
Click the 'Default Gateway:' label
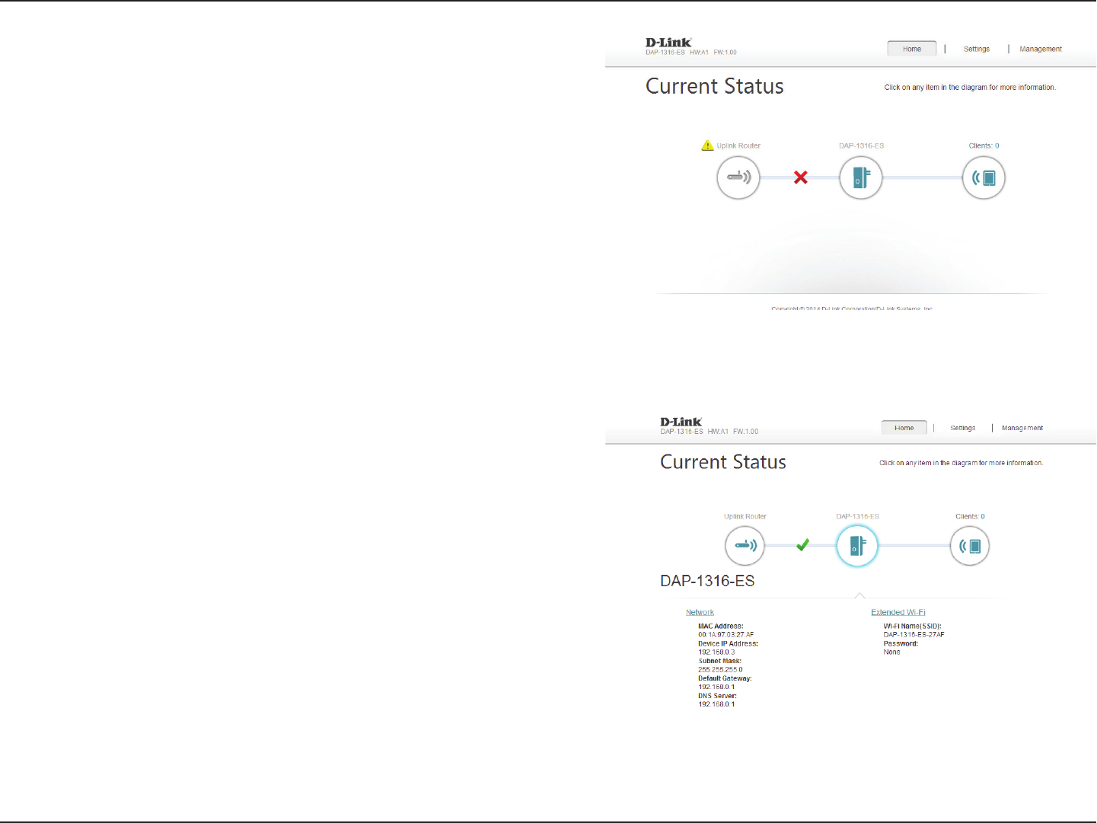[x=725, y=678]
